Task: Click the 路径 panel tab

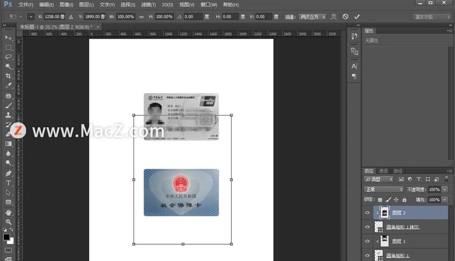Action: [x=398, y=171]
